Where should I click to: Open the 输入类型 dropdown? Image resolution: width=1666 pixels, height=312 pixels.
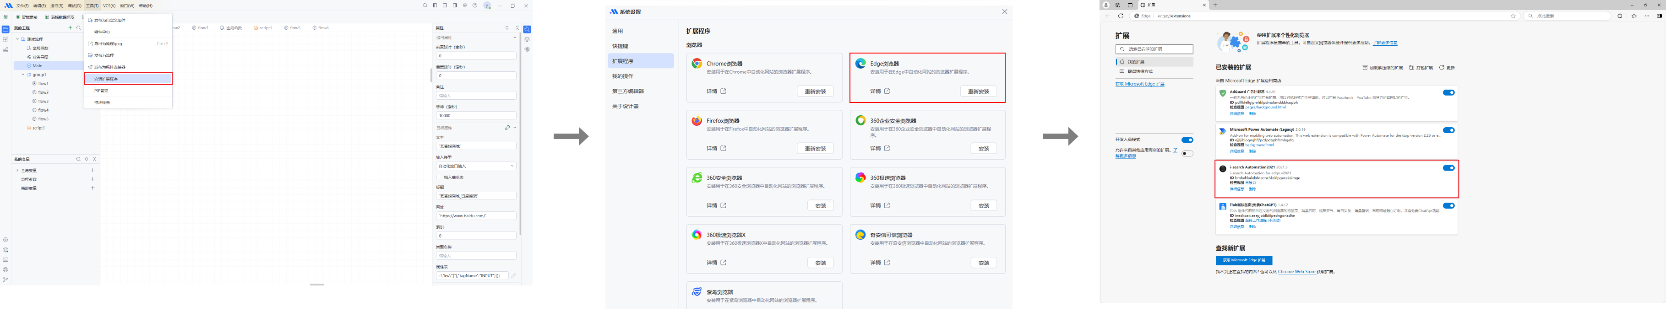tap(475, 166)
